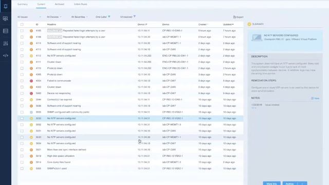
Task: Sort by the Updated column arrow
Action: (x=233, y=25)
